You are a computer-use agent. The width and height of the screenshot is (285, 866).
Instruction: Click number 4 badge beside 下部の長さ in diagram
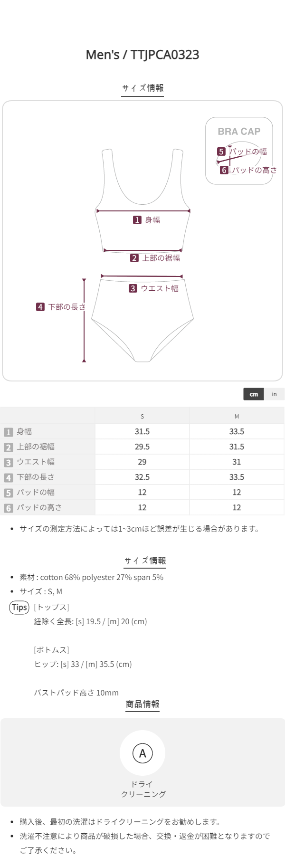(x=40, y=307)
